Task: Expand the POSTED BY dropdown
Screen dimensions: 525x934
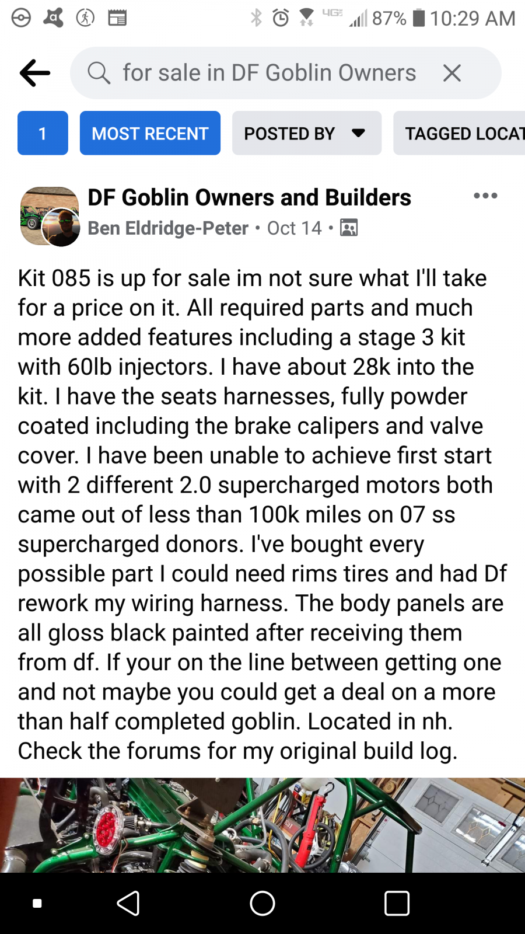Action: (307, 133)
